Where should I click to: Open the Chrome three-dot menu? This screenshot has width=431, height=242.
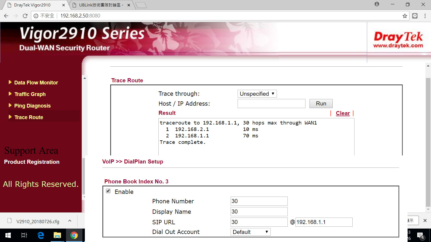(425, 16)
